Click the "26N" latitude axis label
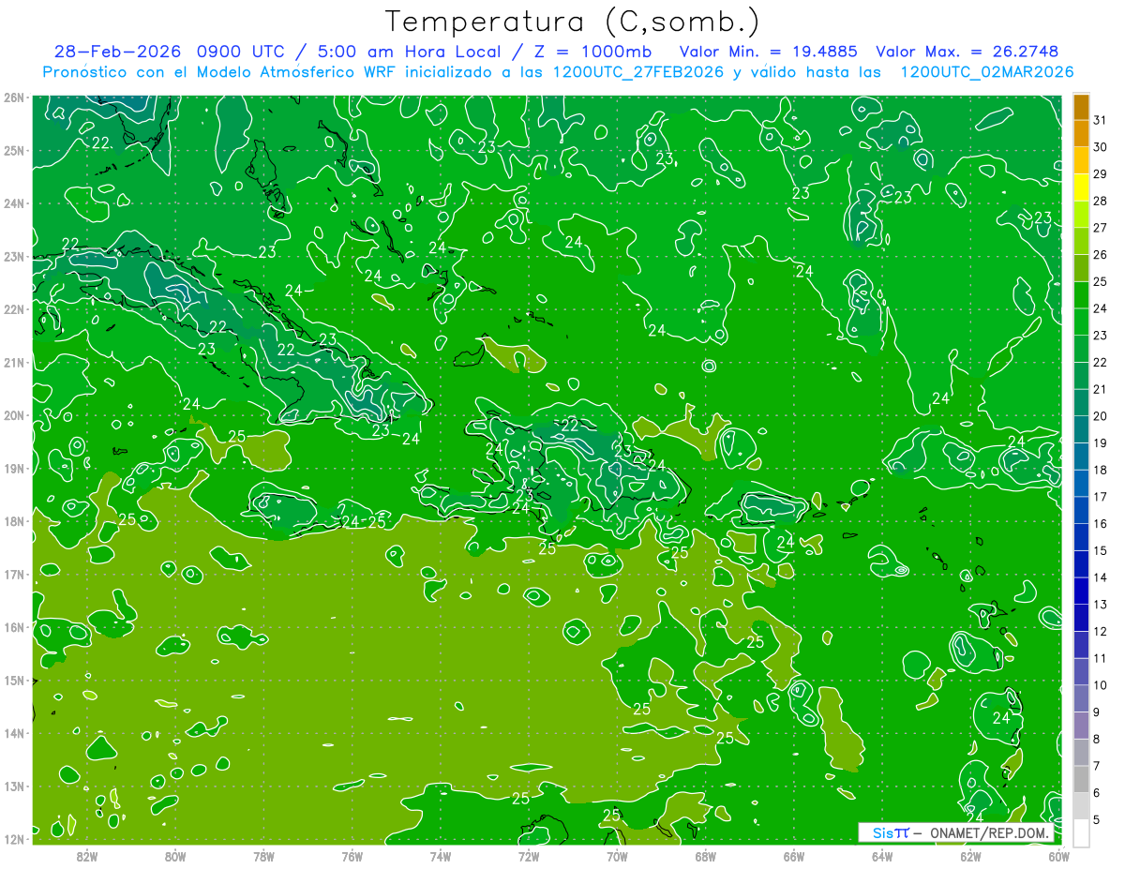The height and width of the screenshot is (869, 1125). coord(13,97)
